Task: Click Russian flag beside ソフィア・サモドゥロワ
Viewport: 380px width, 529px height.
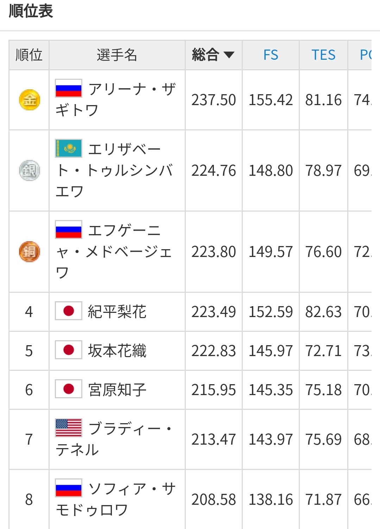Action: pyautogui.click(x=69, y=488)
